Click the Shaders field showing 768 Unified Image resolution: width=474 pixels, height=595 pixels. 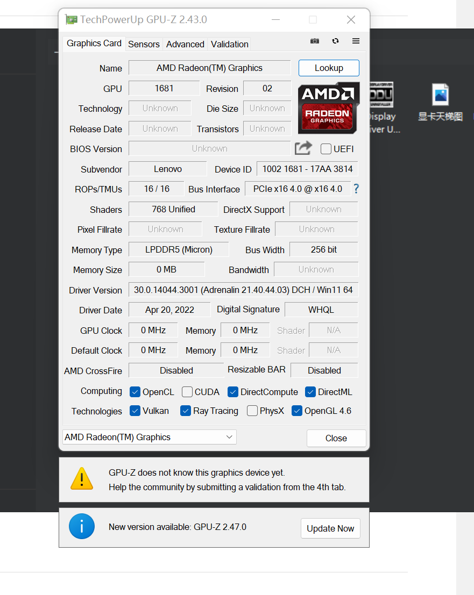(x=174, y=209)
